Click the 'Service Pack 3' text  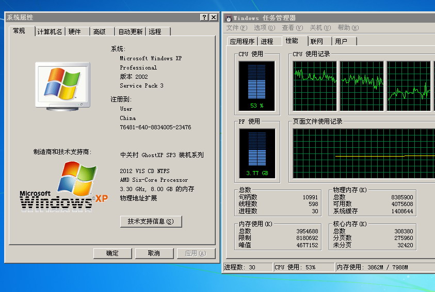141,86
